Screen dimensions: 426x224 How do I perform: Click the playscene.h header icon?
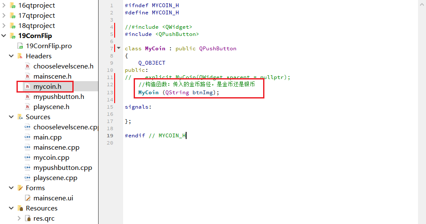pos(27,107)
